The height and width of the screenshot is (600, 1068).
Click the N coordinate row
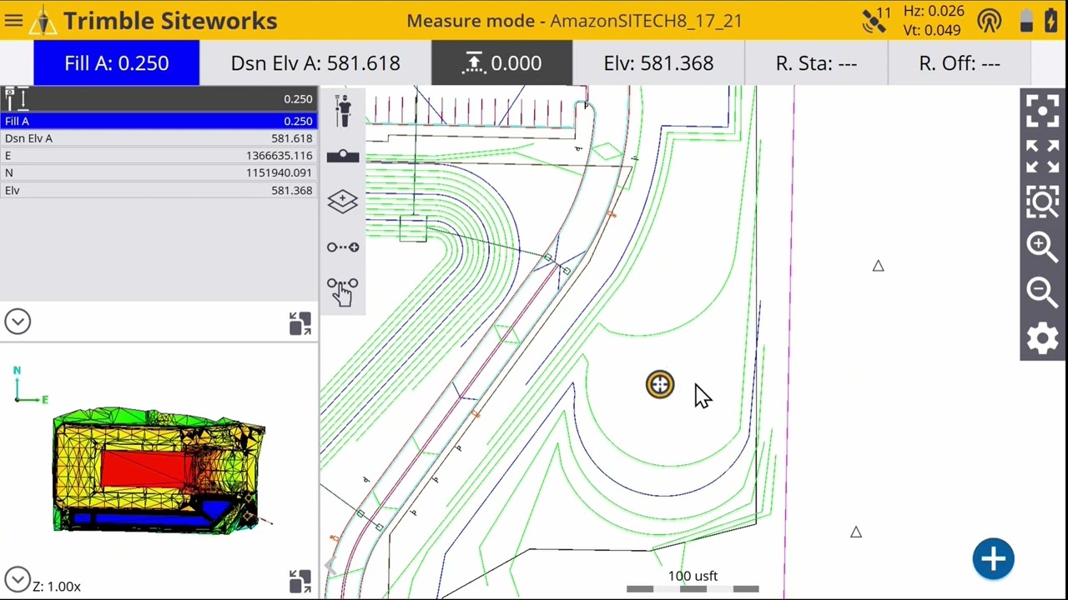click(159, 173)
